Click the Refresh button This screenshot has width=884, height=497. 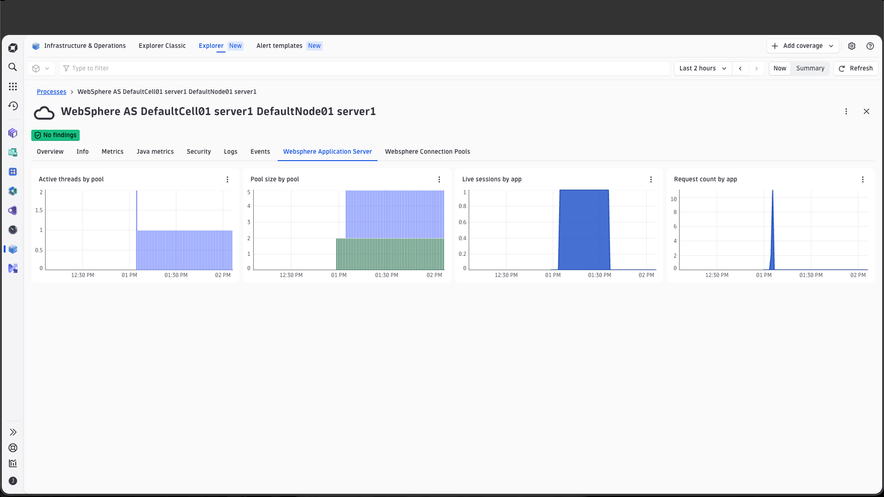click(x=856, y=69)
